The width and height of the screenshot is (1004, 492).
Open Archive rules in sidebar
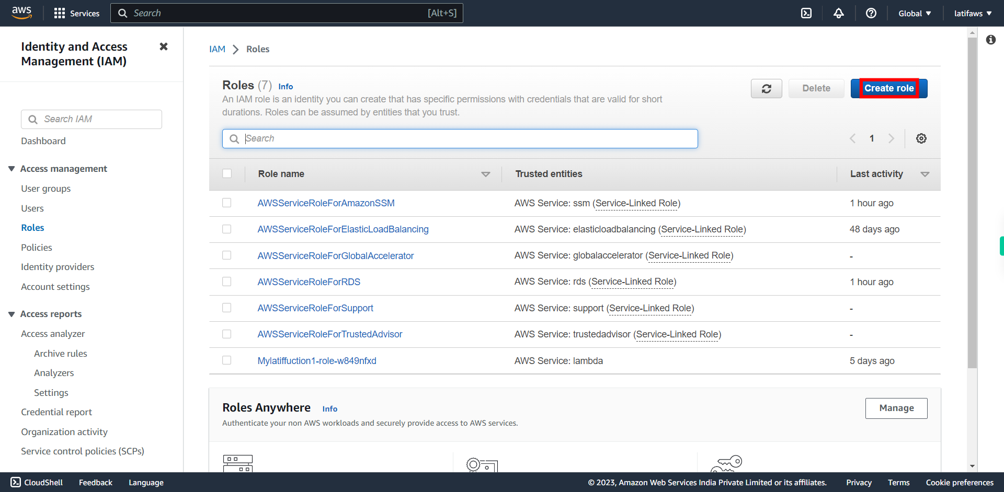click(x=61, y=354)
